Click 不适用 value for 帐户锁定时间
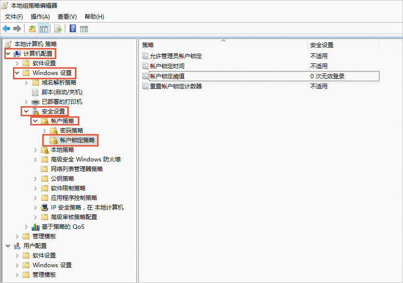403x283 pixels. click(x=318, y=66)
